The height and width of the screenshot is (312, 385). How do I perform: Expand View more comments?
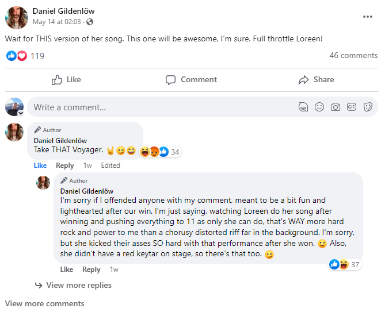pyautogui.click(x=44, y=303)
